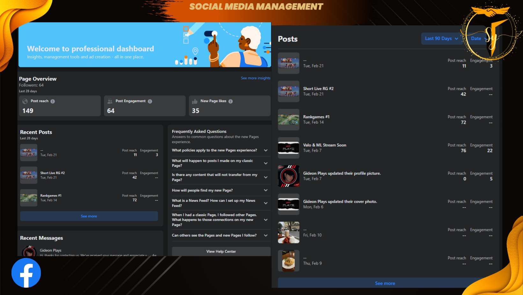Screen dimensions: 523x295
Task: Click the thumbs-up icon on New Page likes card
Action: 195,102
